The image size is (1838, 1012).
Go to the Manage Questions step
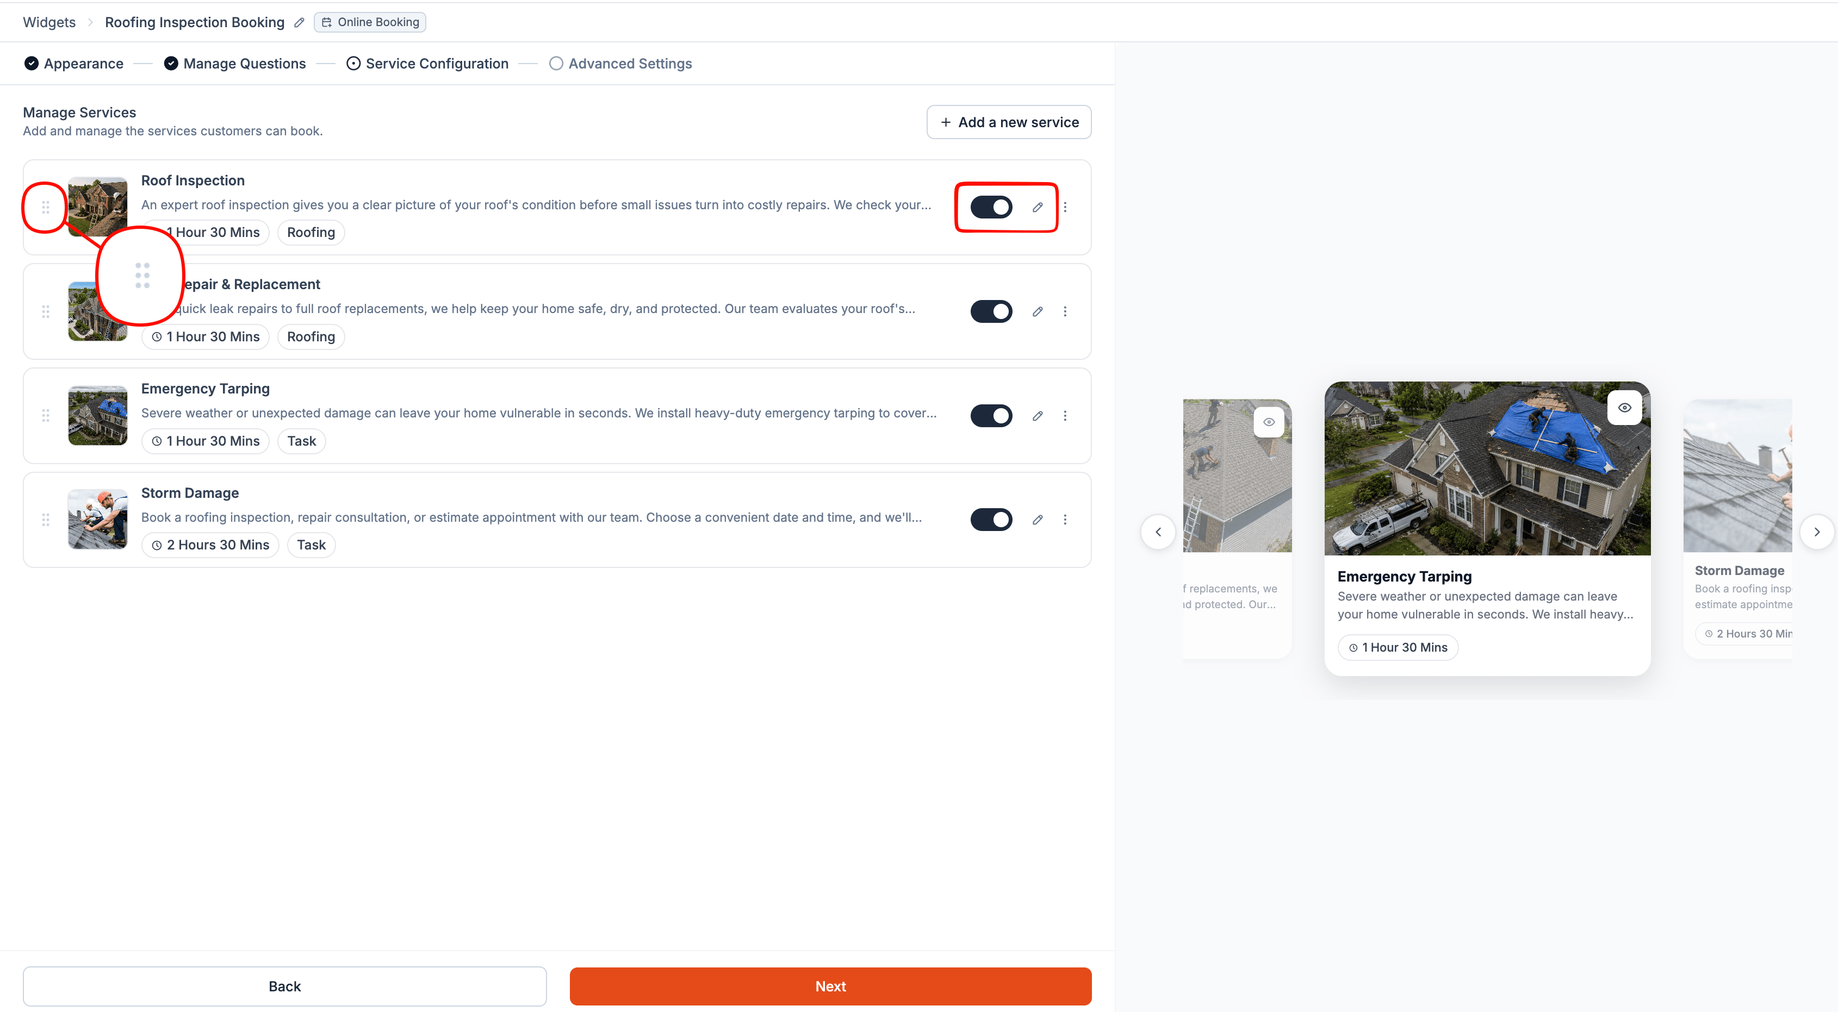235,64
